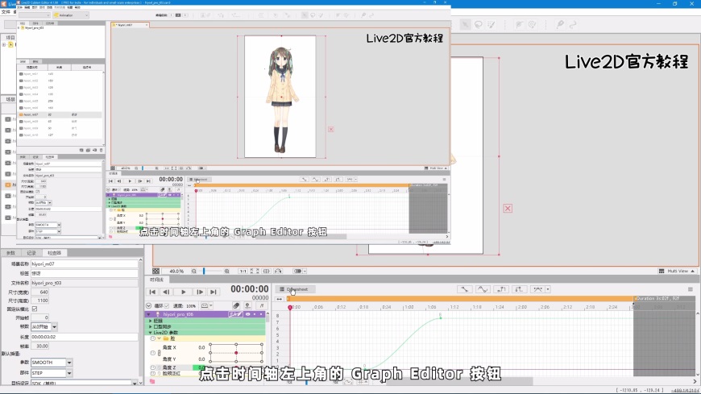
Task: Click the playhead marker at 0:00
Action: pos(290,307)
